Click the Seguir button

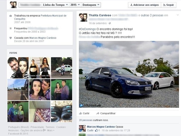coord(168,5)
